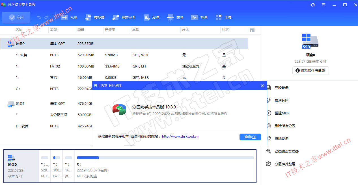The height and width of the screenshot is (185, 358).
Task: Select the D: 软件 partition row
Action: [x=46, y=126]
